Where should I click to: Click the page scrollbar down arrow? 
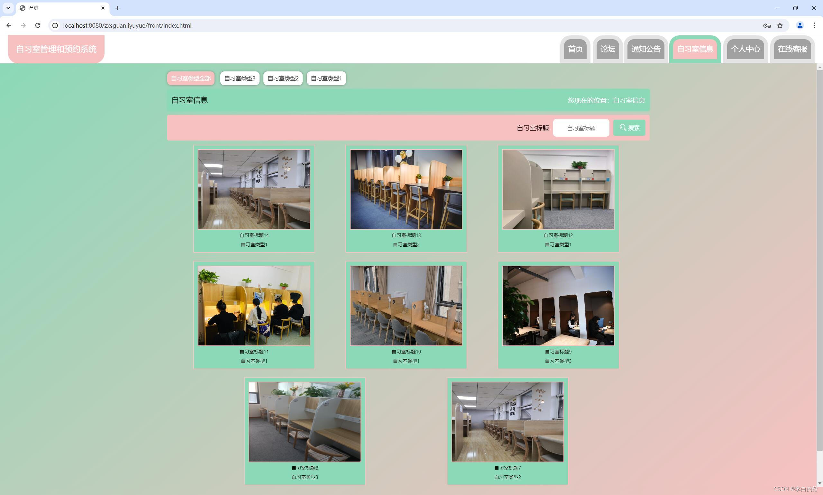820,483
